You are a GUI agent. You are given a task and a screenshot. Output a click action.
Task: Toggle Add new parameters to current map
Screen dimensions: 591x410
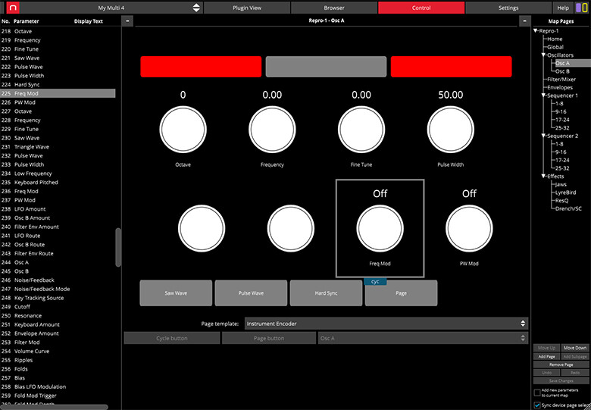point(537,393)
